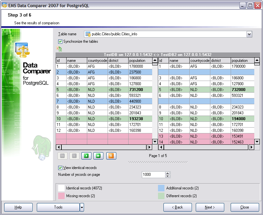Click the green Different records color swatch

[161, 196]
